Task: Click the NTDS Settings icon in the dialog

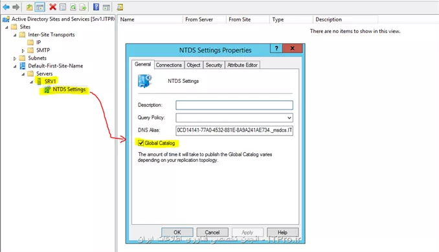Action: 145,81
